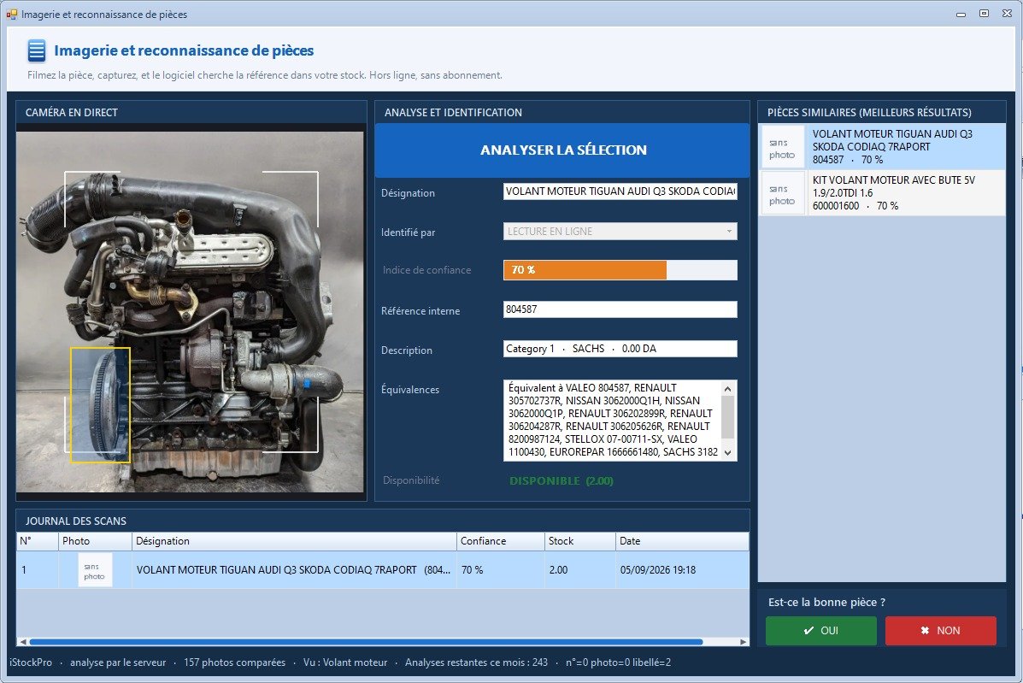Click the 70 % confidence cell in journal row
This screenshot has height=683, width=1023.
click(x=501, y=570)
